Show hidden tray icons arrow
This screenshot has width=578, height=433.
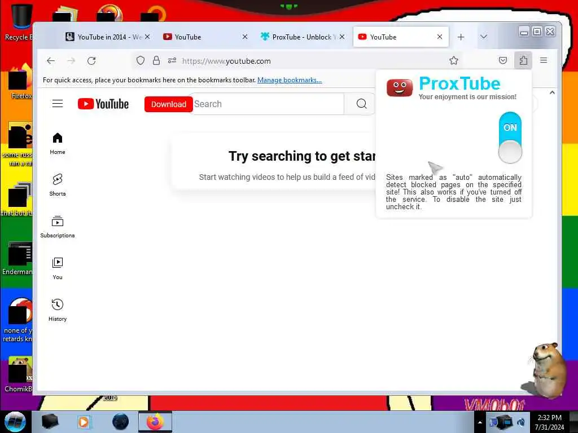coord(480,422)
